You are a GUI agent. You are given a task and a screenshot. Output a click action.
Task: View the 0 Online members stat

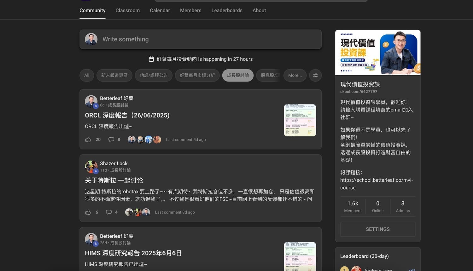(378, 206)
